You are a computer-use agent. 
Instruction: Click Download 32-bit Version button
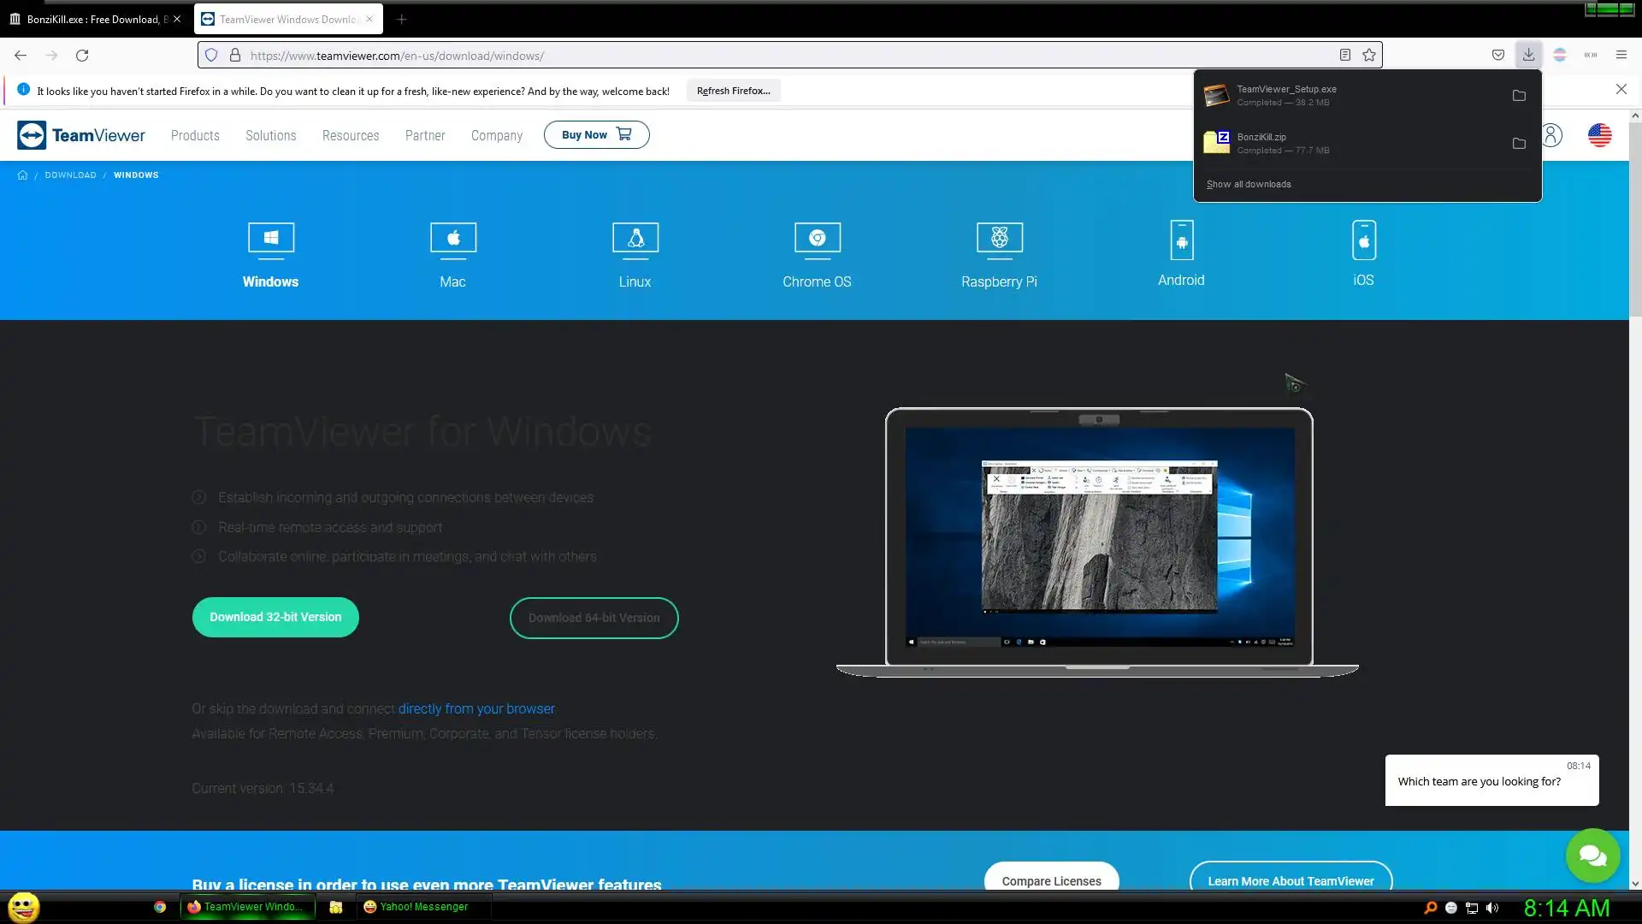tap(275, 617)
